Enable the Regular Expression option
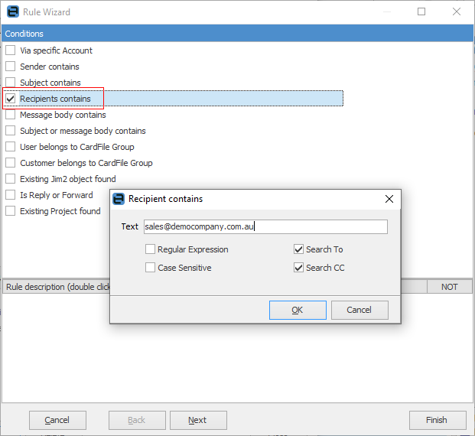Image resolution: width=475 pixels, height=436 pixels. point(150,249)
